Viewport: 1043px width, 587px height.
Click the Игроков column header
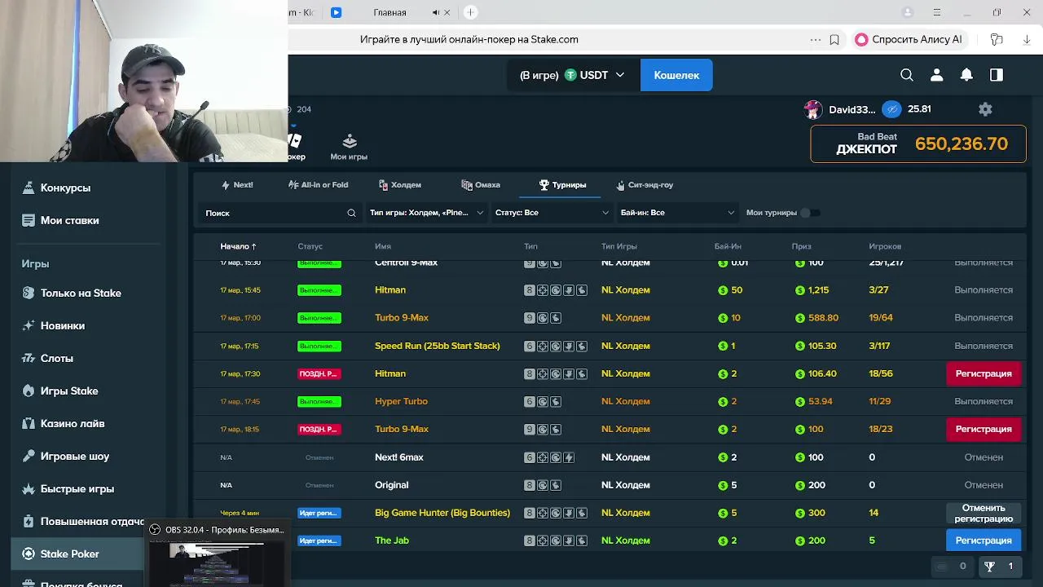(885, 246)
